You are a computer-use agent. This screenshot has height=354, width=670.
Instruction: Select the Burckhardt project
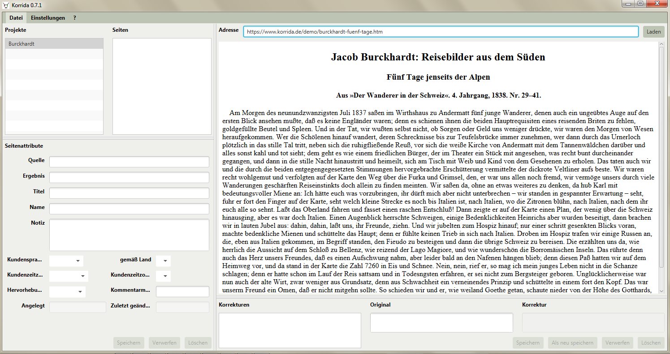pos(54,44)
